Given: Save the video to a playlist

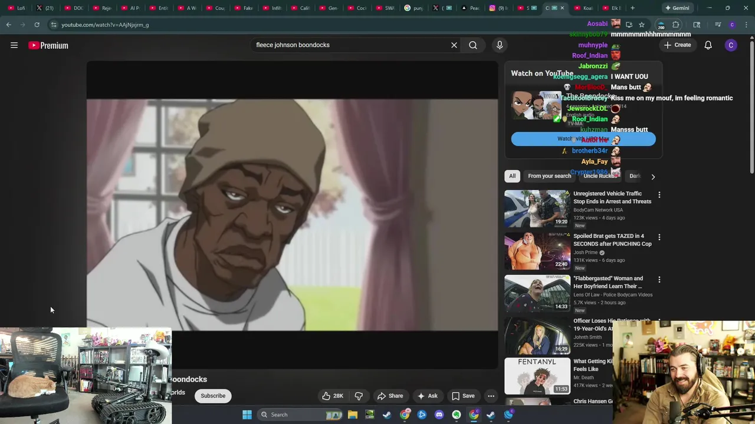Looking at the screenshot, I should 463,396.
